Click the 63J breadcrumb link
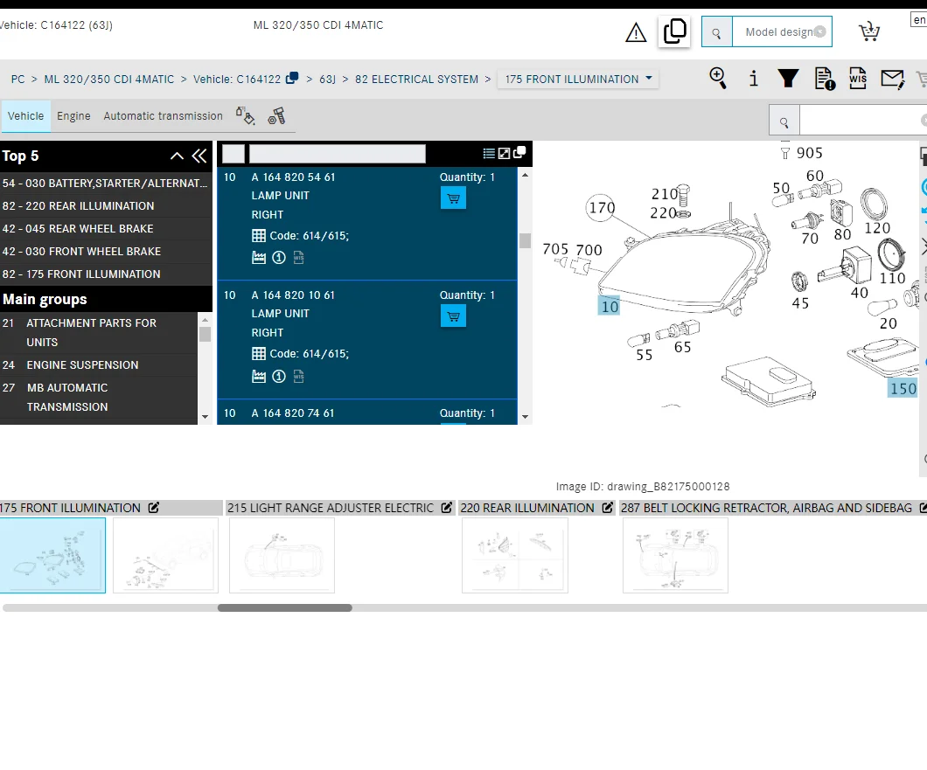The width and height of the screenshot is (927, 770). tap(328, 80)
